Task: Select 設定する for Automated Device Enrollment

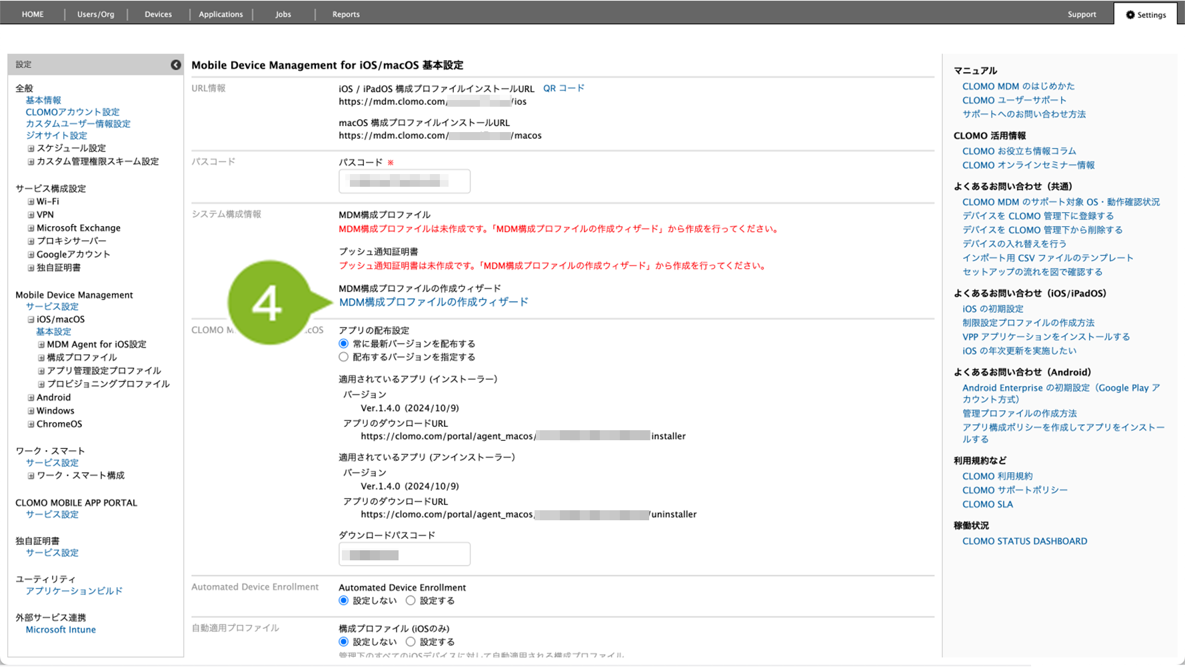Action: pos(411,600)
